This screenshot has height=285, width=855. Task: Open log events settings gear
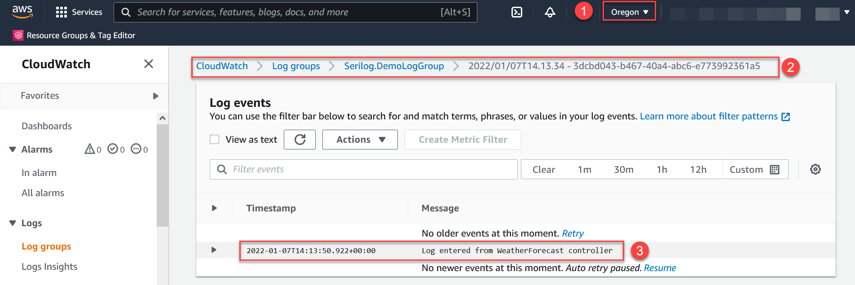point(815,169)
